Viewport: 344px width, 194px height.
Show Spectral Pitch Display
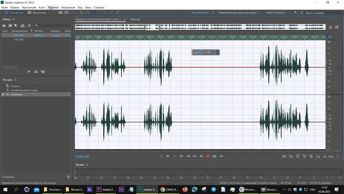(66, 12)
